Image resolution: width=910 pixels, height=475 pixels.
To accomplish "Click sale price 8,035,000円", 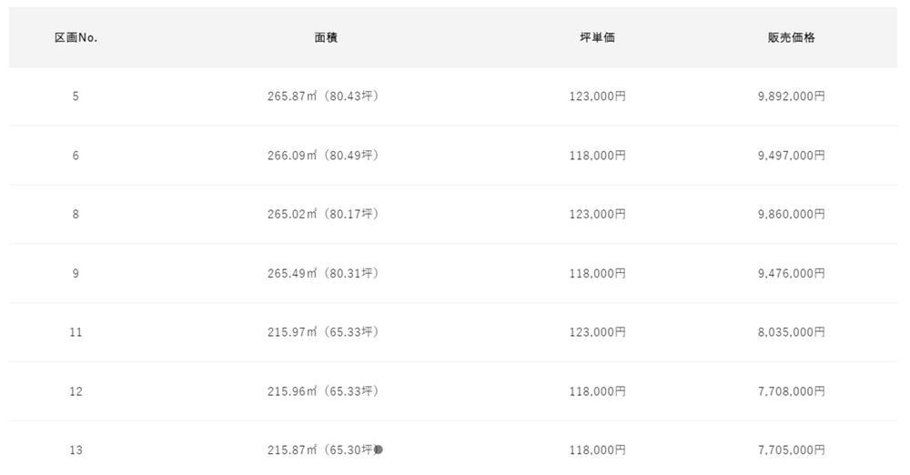I will tap(791, 332).
